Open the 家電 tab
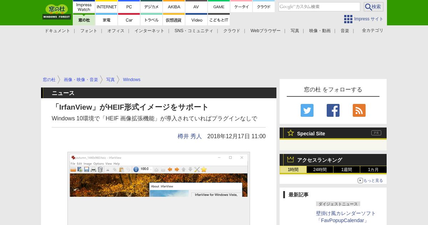The image size is (428, 225). [107, 20]
